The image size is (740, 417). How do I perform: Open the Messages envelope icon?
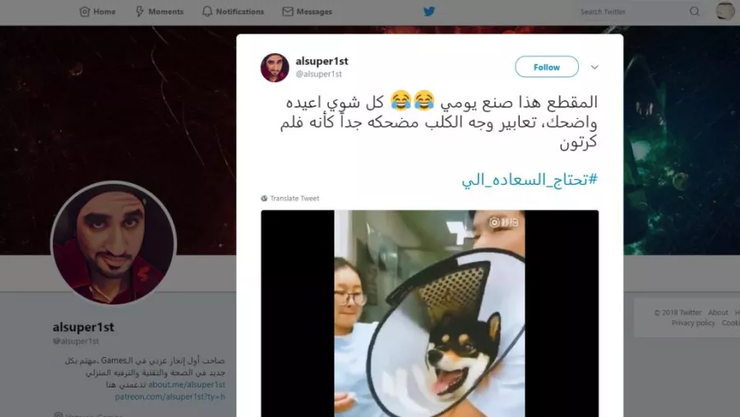(288, 11)
